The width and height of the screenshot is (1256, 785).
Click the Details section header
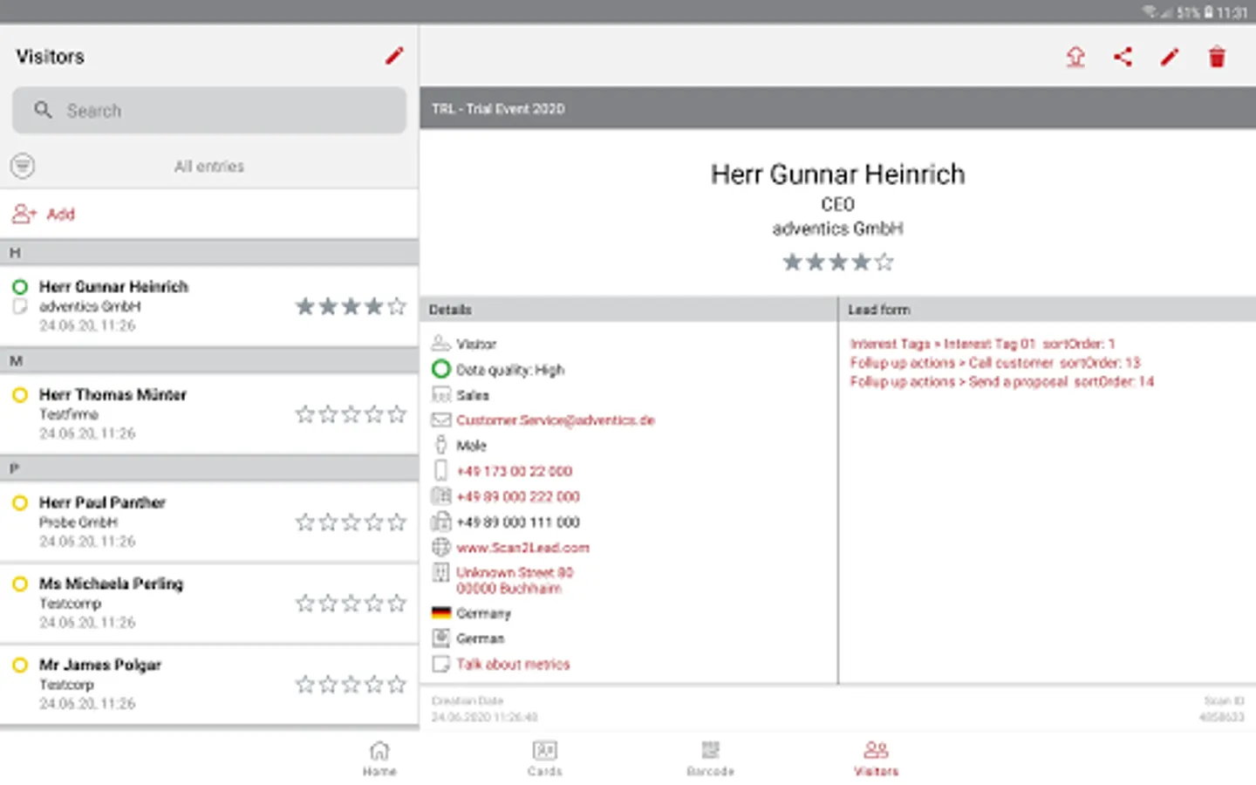(x=628, y=310)
